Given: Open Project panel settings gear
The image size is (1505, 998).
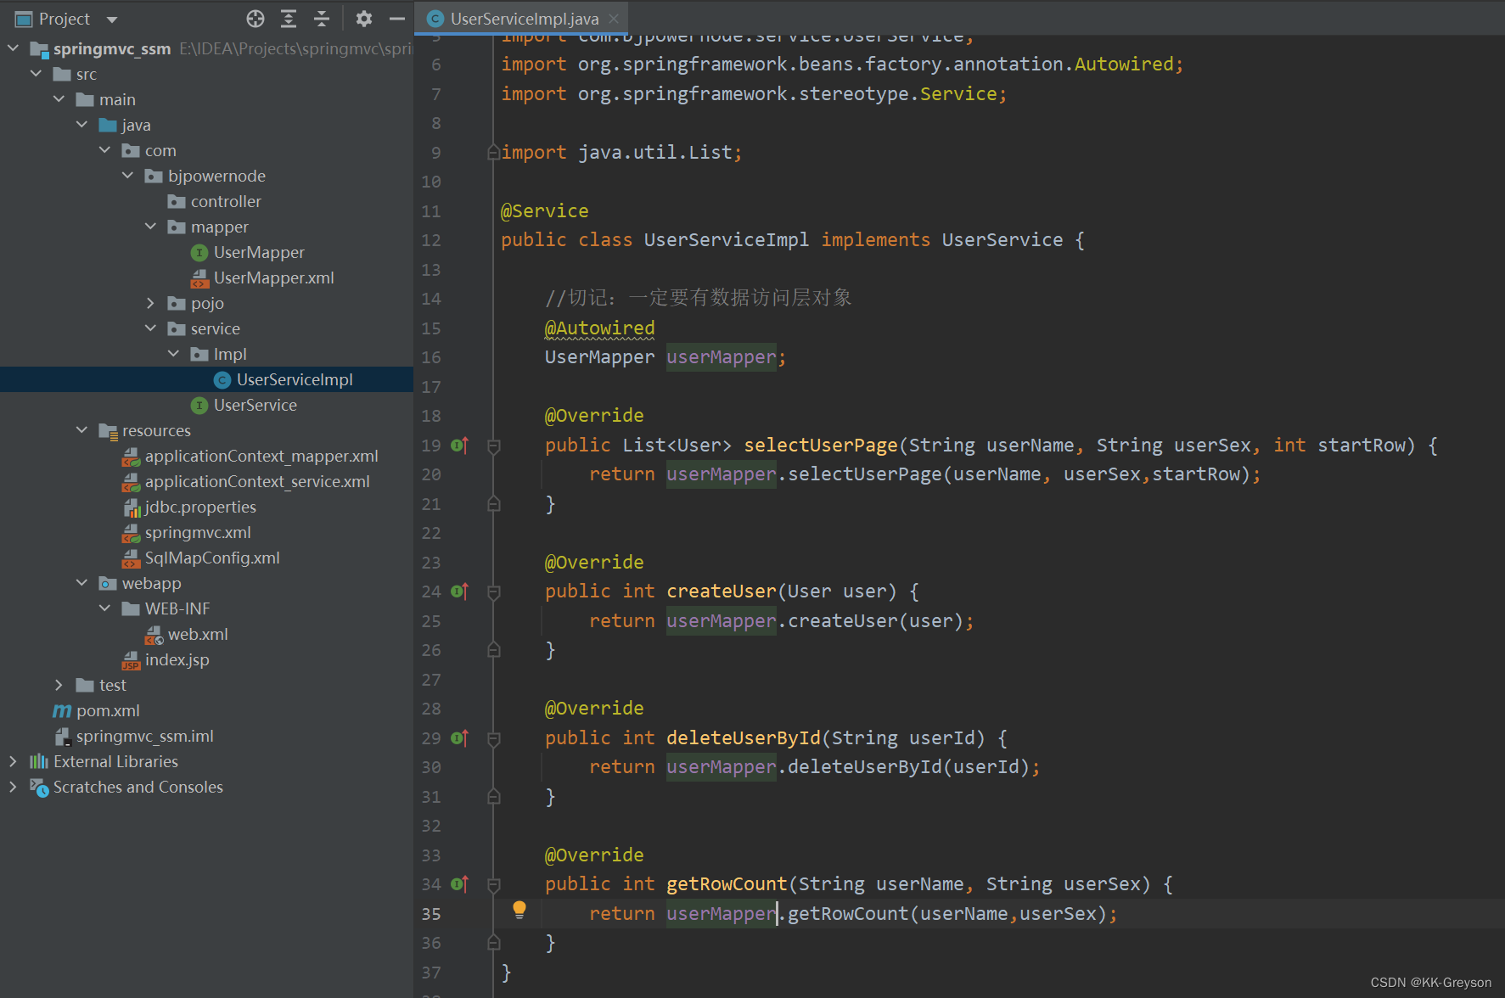Looking at the screenshot, I should click(364, 19).
